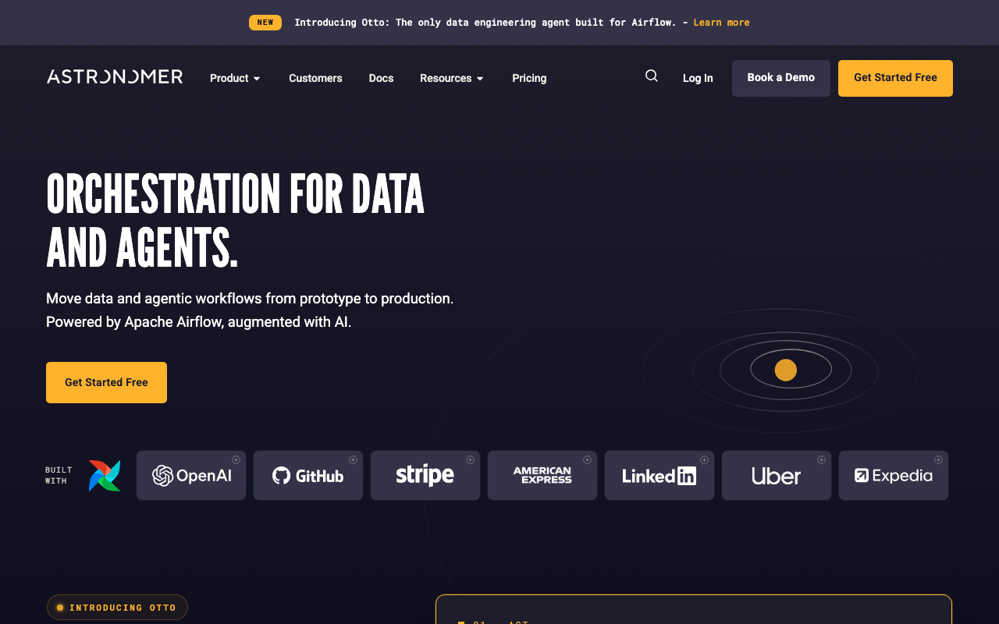Image resolution: width=999 pixels, height=624 pixels.
Task: Open the Docs link in navigation
Action: (381, 78)
